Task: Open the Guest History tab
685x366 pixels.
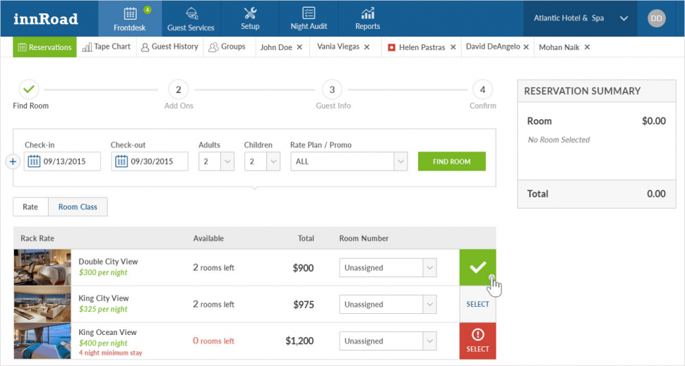Action: pyautogui.click(x=169, y=47)
